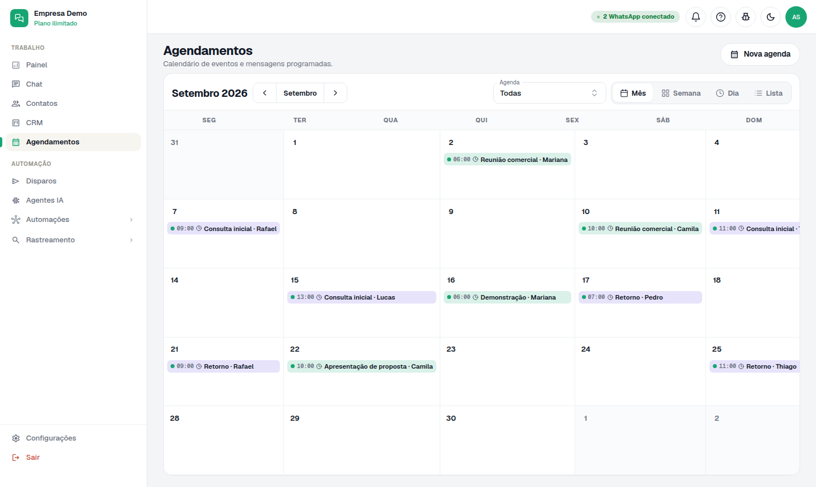816x487 pixels.
Task: Open Chat in the sidebar
Action: point(74,84)
